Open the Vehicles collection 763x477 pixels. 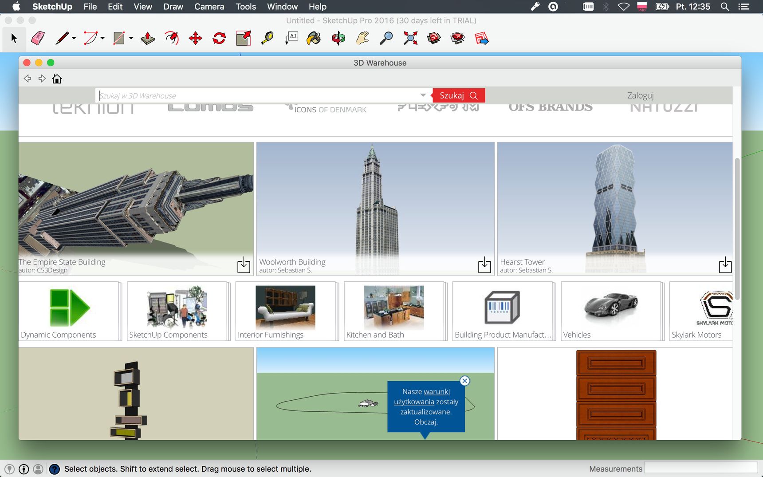pyautogui.click(x=612, y=311)
